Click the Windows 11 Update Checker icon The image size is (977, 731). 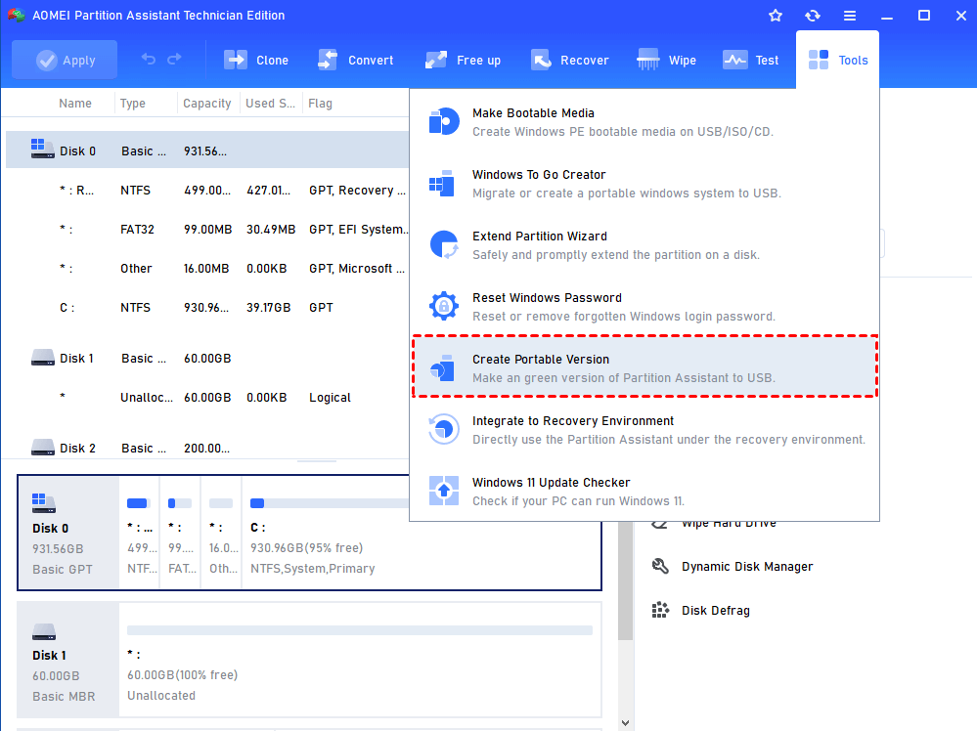tap(444, 490)
